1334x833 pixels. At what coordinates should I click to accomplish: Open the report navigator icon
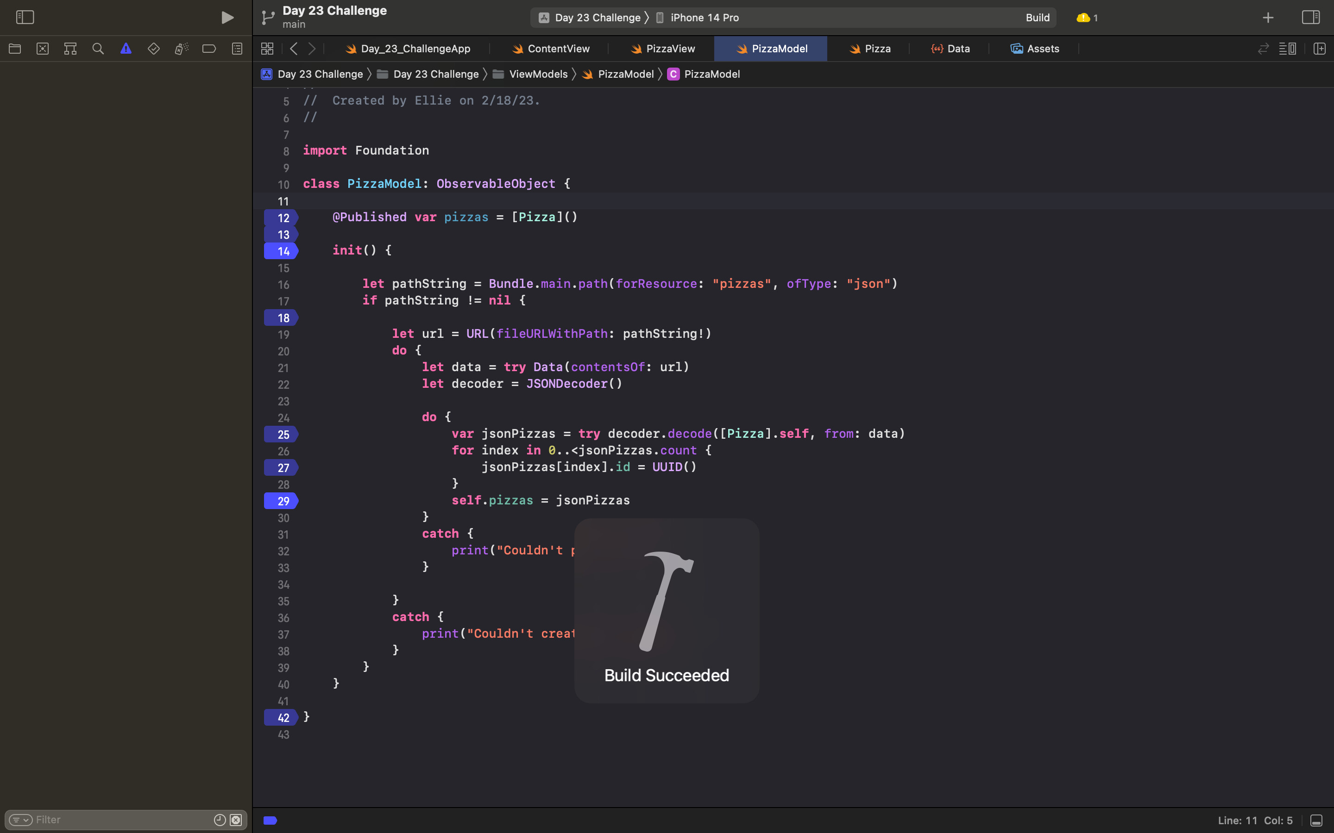(237, 49)
